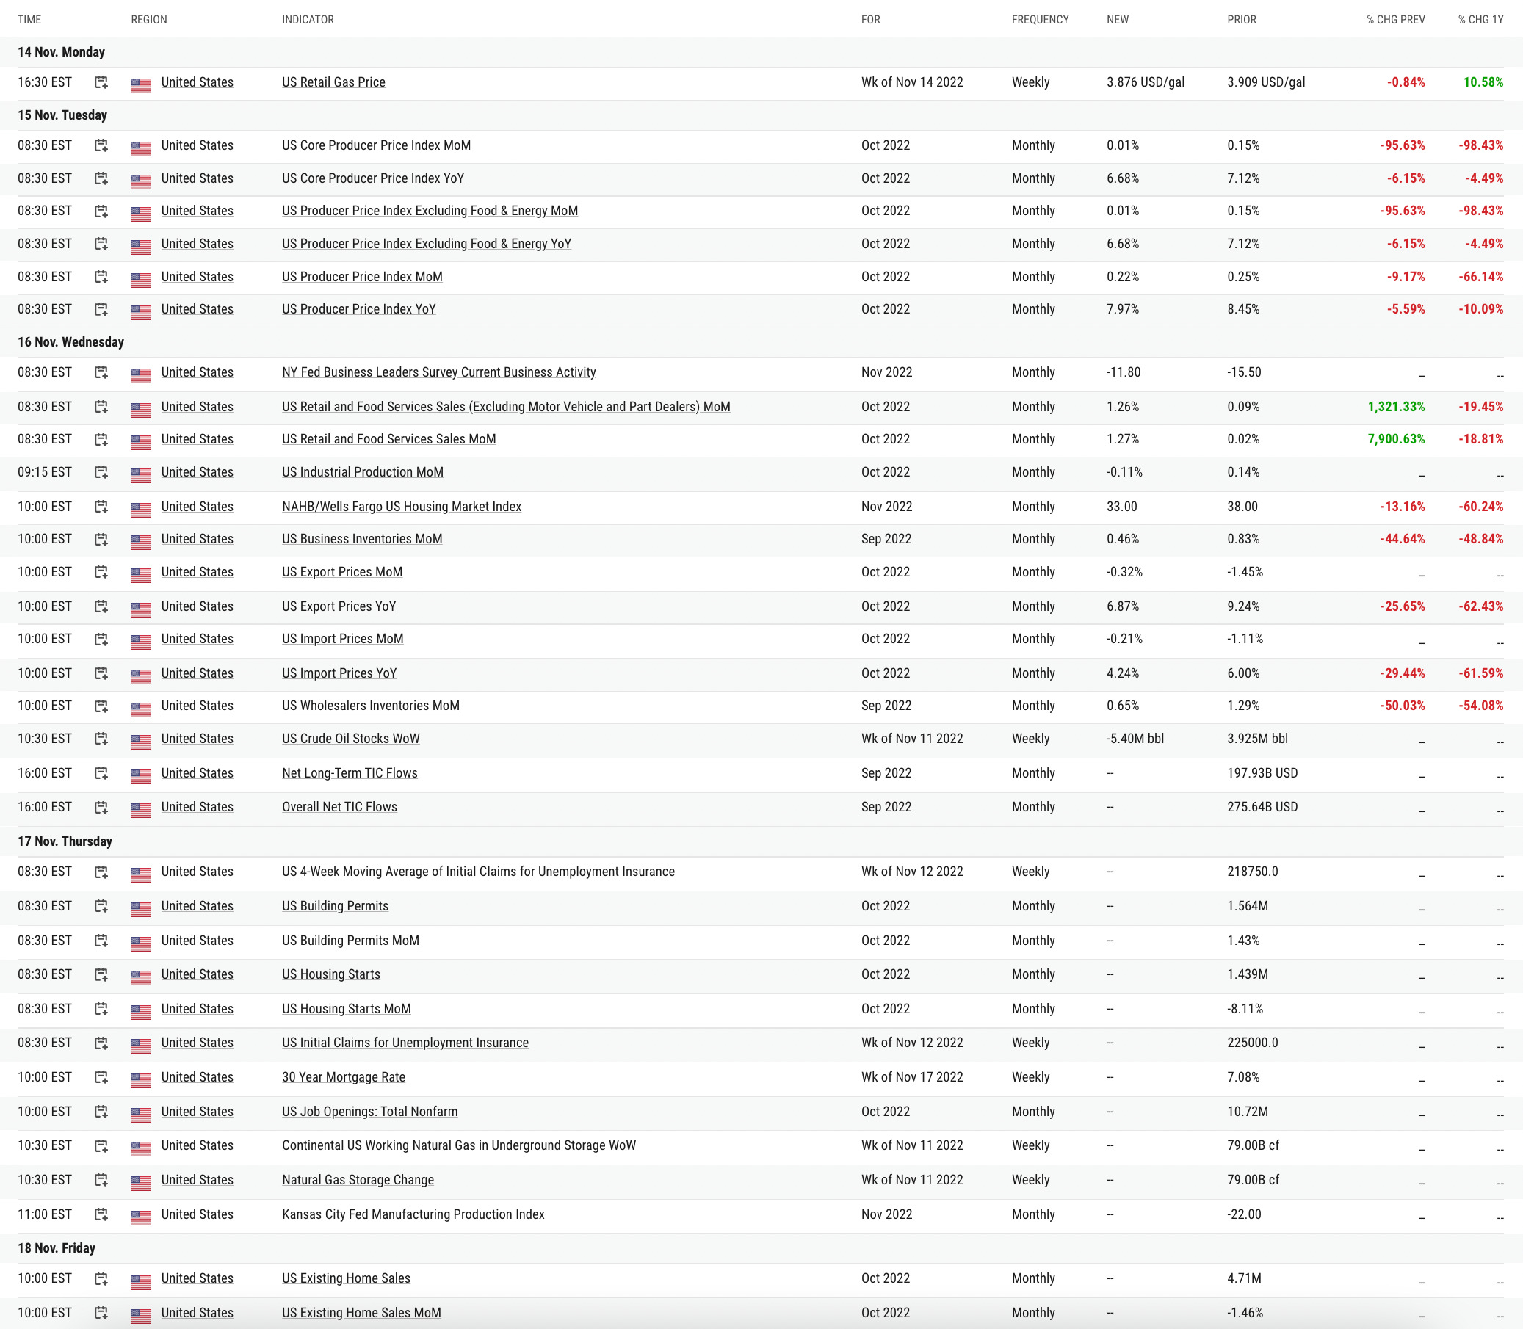
Task: Click the 10.58% yearly change value
Action: tap(1483, 82)
